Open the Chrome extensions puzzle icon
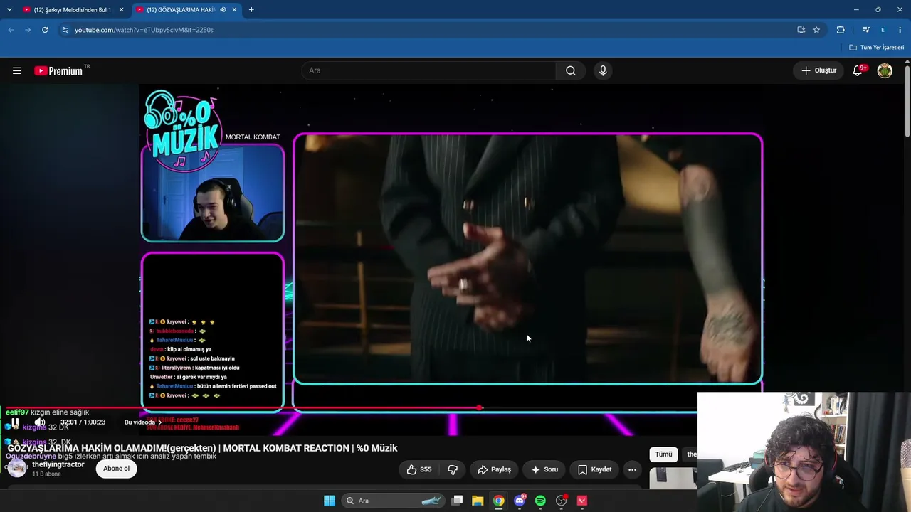 841,30
